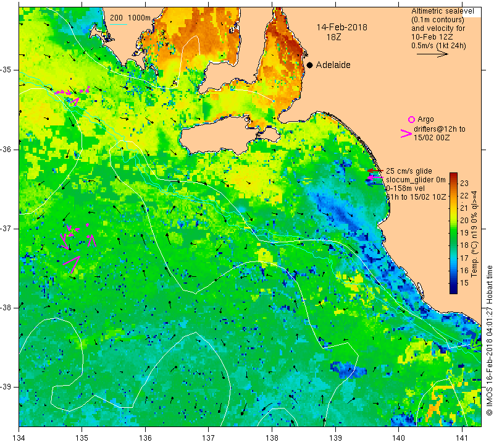Click the Adelaide city label

[333, 65]
